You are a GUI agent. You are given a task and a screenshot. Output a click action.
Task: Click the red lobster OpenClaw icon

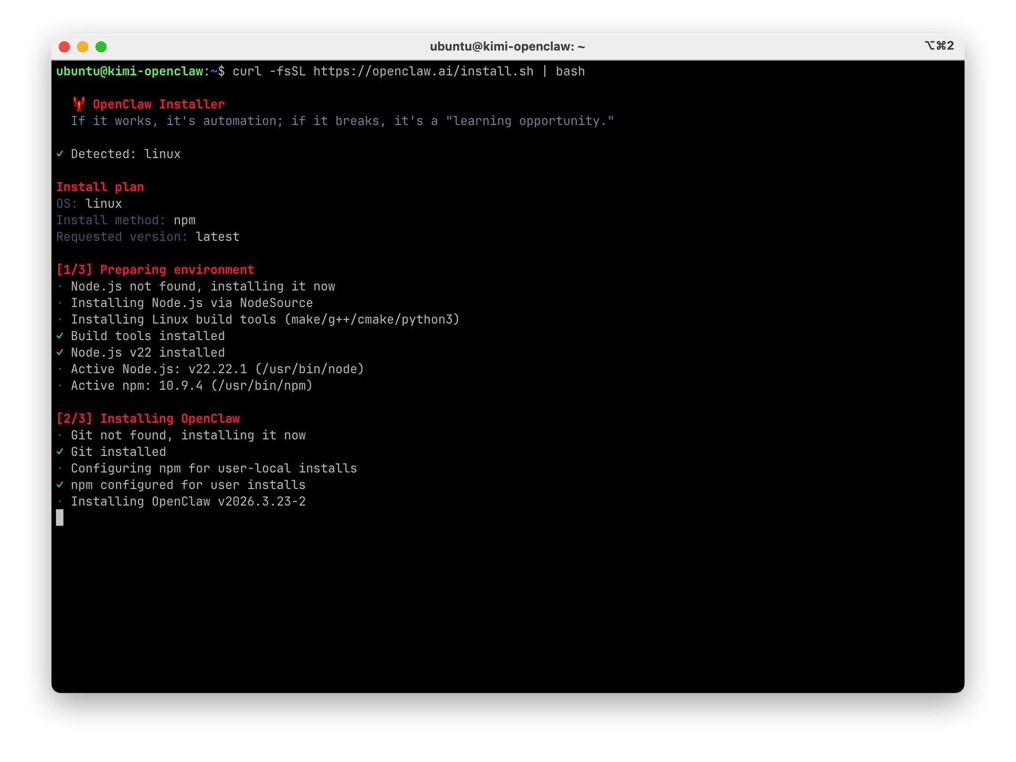[x=78, y=104]
